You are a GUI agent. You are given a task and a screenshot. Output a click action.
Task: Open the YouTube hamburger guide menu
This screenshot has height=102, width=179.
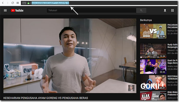click(5, 10)
